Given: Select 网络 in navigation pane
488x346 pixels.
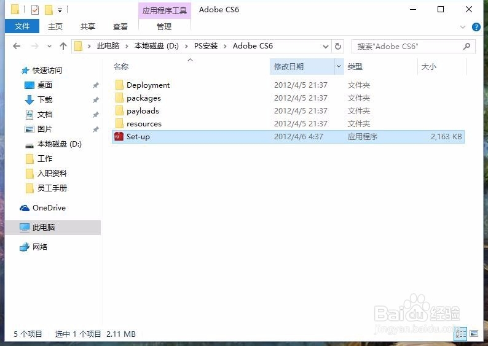Looking at the screenshot, I should 40,247.
